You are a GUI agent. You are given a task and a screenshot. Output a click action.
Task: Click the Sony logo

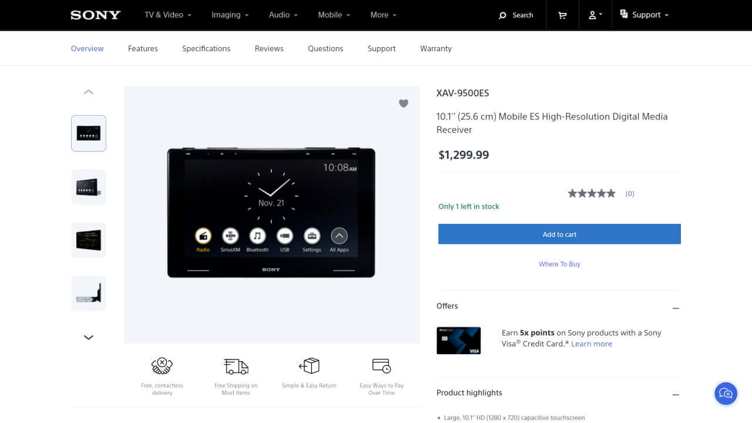pos(95,15)
